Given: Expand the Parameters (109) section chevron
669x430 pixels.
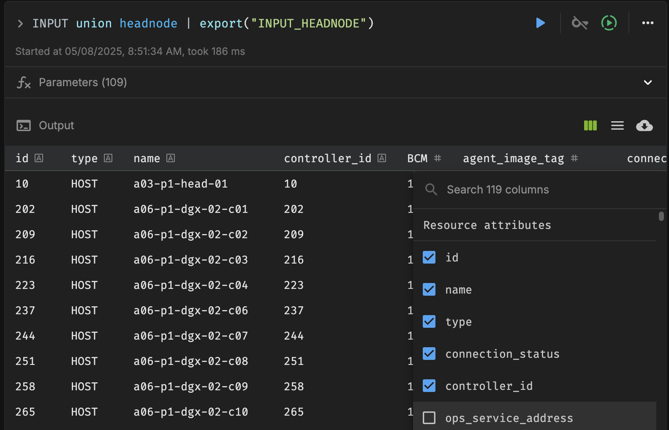Looking at the screenshot, I should click(648, 82).
